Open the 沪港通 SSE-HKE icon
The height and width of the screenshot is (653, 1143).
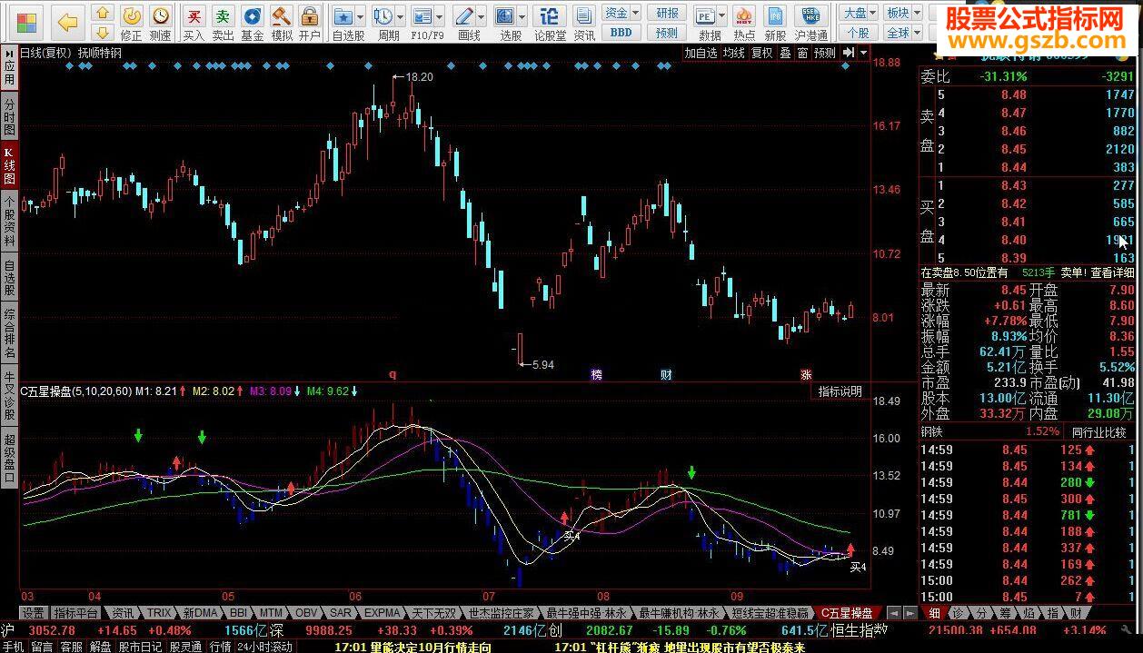point(810,23)
